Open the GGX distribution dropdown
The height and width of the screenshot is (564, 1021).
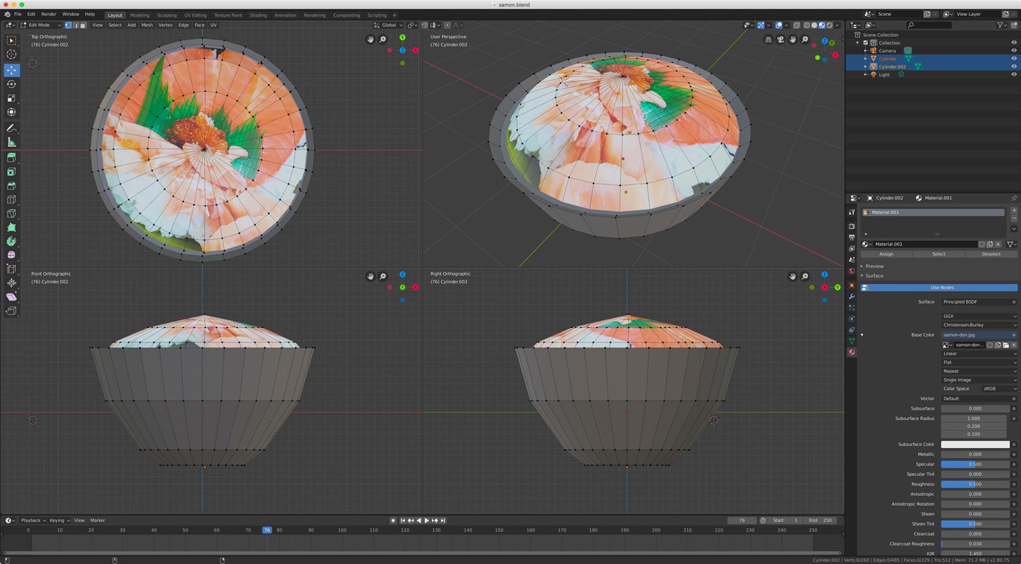pyautogui.click(x=979, y=316)
